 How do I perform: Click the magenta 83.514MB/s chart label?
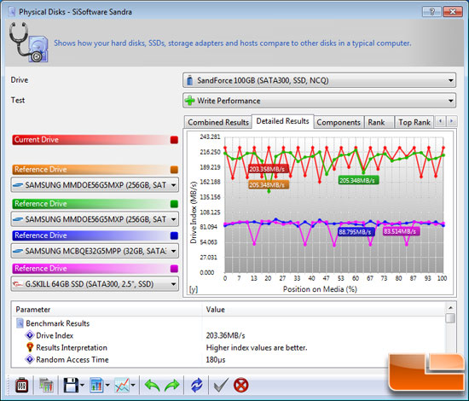pyautogui.click(x=401, y=231)
